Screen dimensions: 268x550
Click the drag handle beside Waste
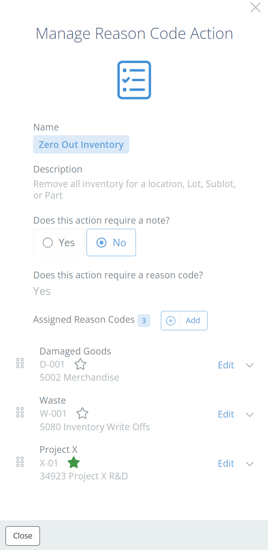[20, 412]
